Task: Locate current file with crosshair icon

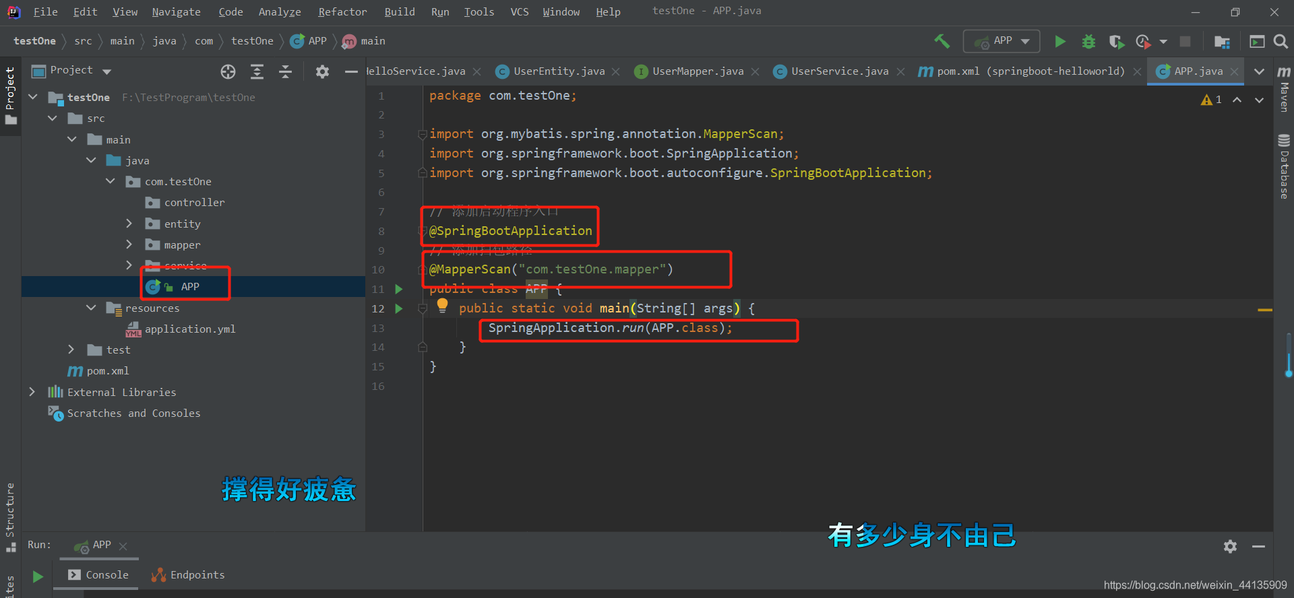Action: pos(228,71)
